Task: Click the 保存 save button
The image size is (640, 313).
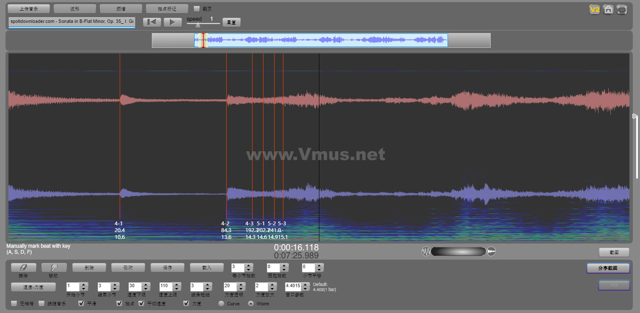Action: (168, 268)
